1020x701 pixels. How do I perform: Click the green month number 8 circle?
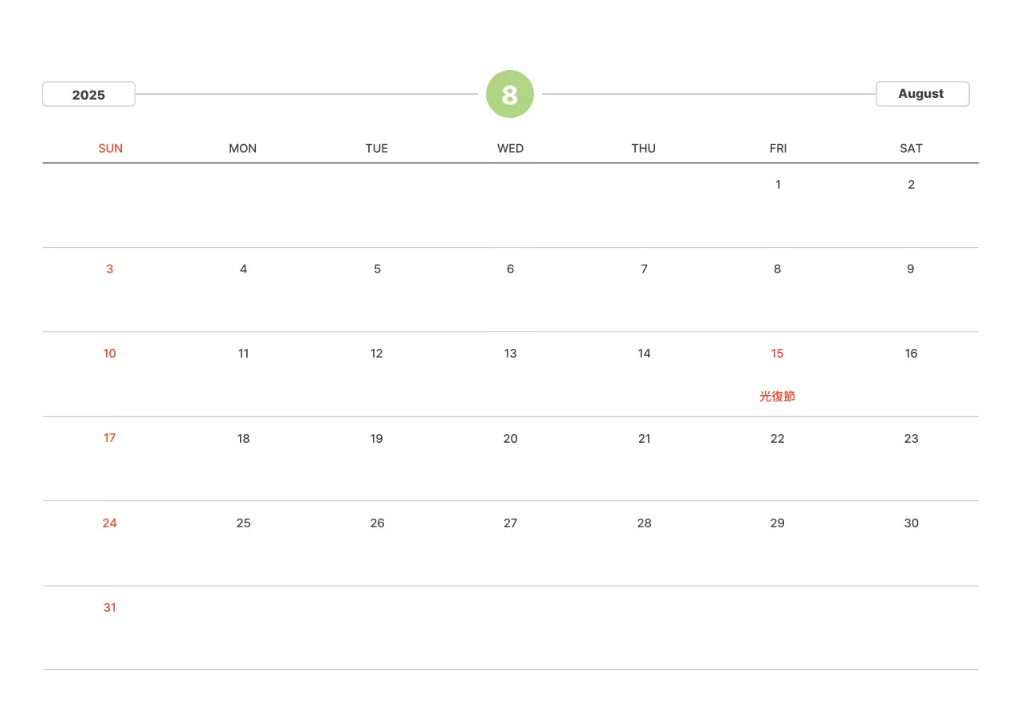tap(510, 94)
